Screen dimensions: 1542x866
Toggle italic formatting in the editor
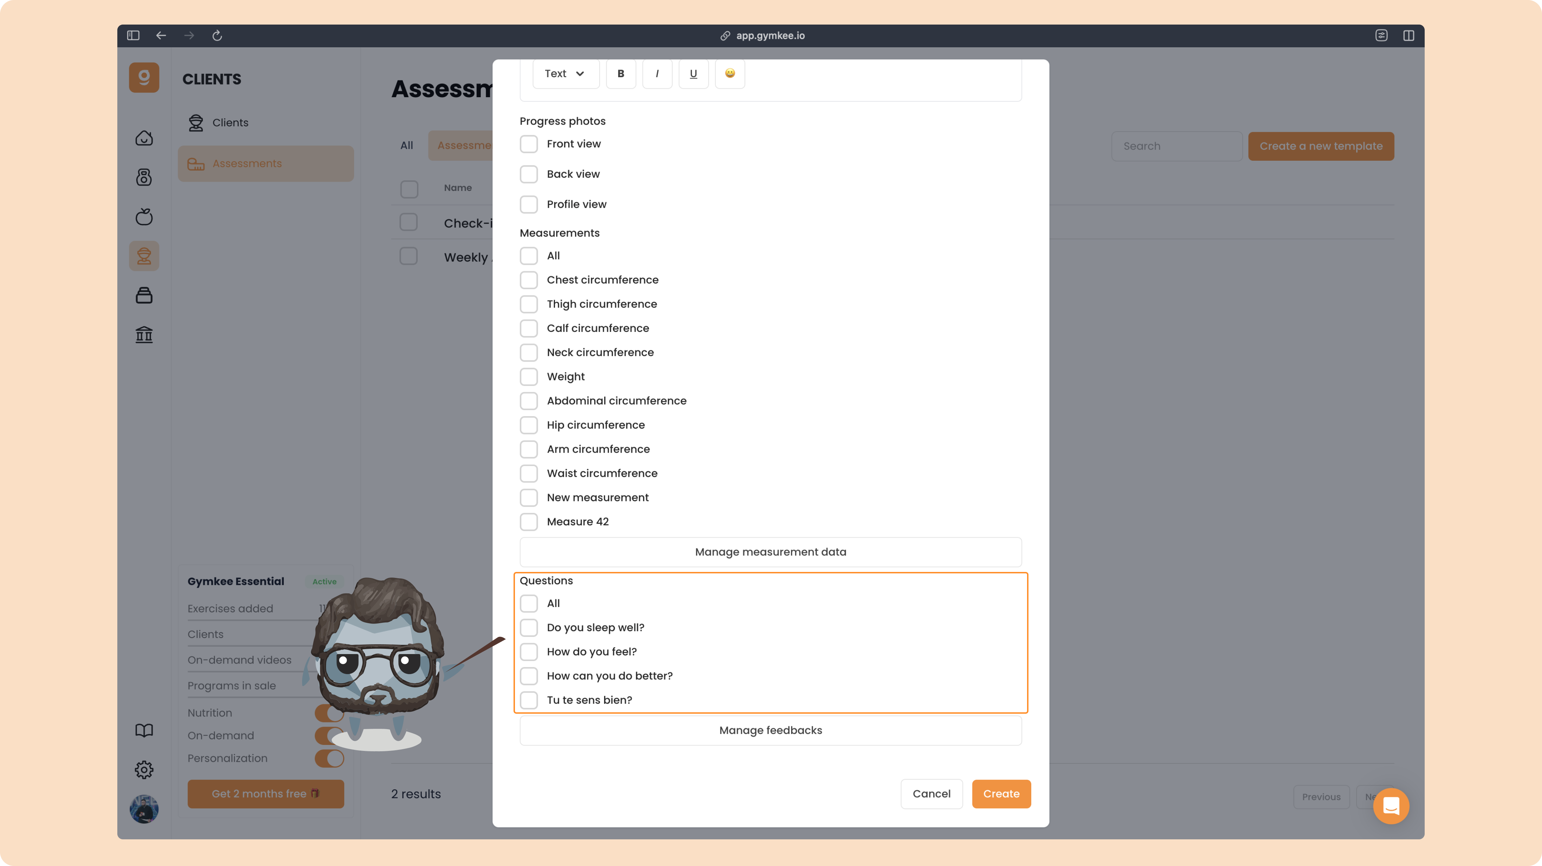point(657,74)
